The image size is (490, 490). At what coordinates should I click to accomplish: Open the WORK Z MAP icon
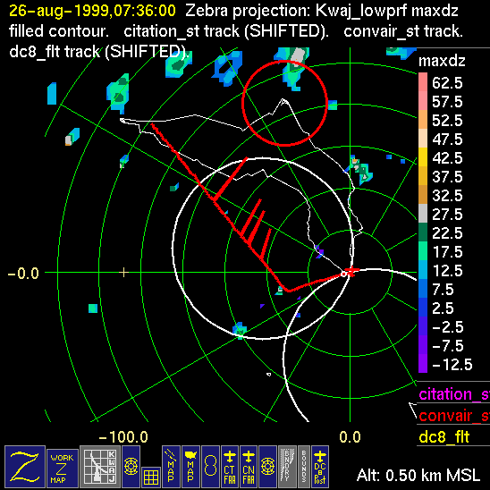coord(63,469)
